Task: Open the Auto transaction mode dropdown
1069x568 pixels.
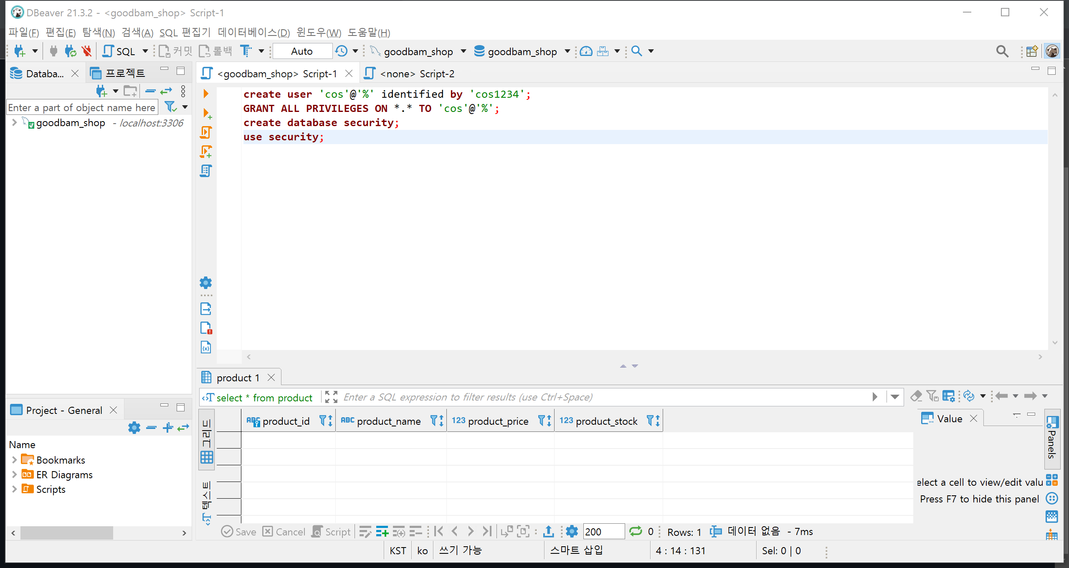Action: click(x=302, y=51)
